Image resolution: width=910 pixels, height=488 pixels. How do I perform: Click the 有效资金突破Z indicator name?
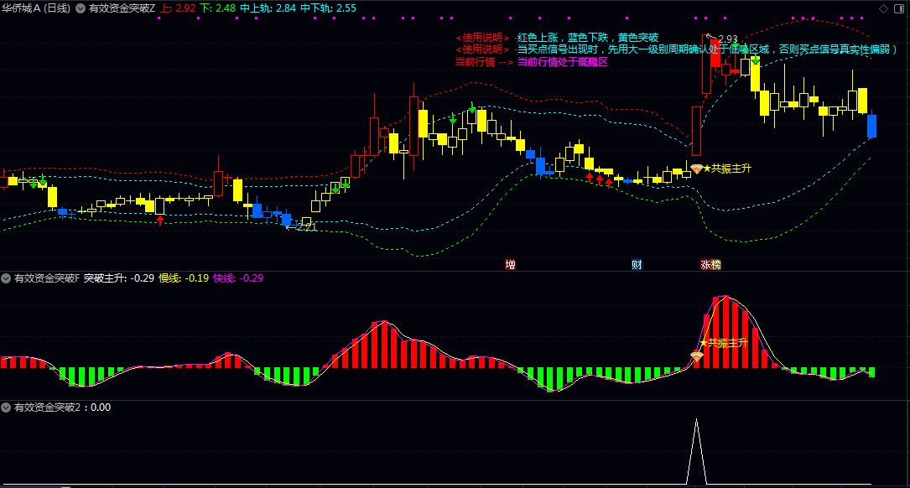point(122,8)
